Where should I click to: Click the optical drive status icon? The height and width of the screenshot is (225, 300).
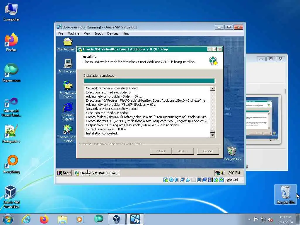coord(171,180)
